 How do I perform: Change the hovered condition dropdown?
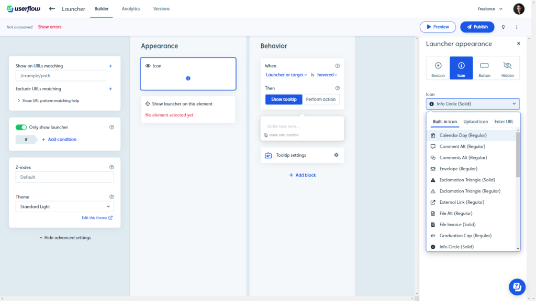click(327, 74)
